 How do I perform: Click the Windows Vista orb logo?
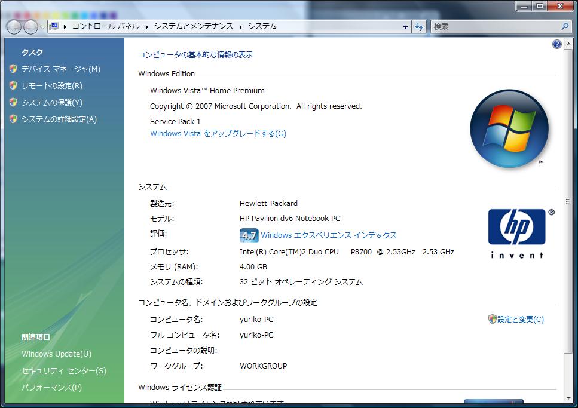(509, 128)
